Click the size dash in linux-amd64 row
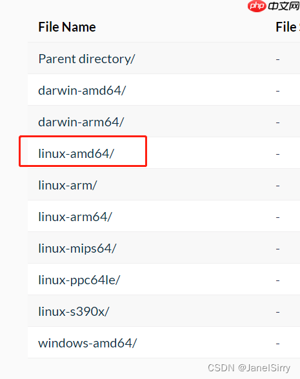This screenshot has width=300, height=379. [277, 154]
